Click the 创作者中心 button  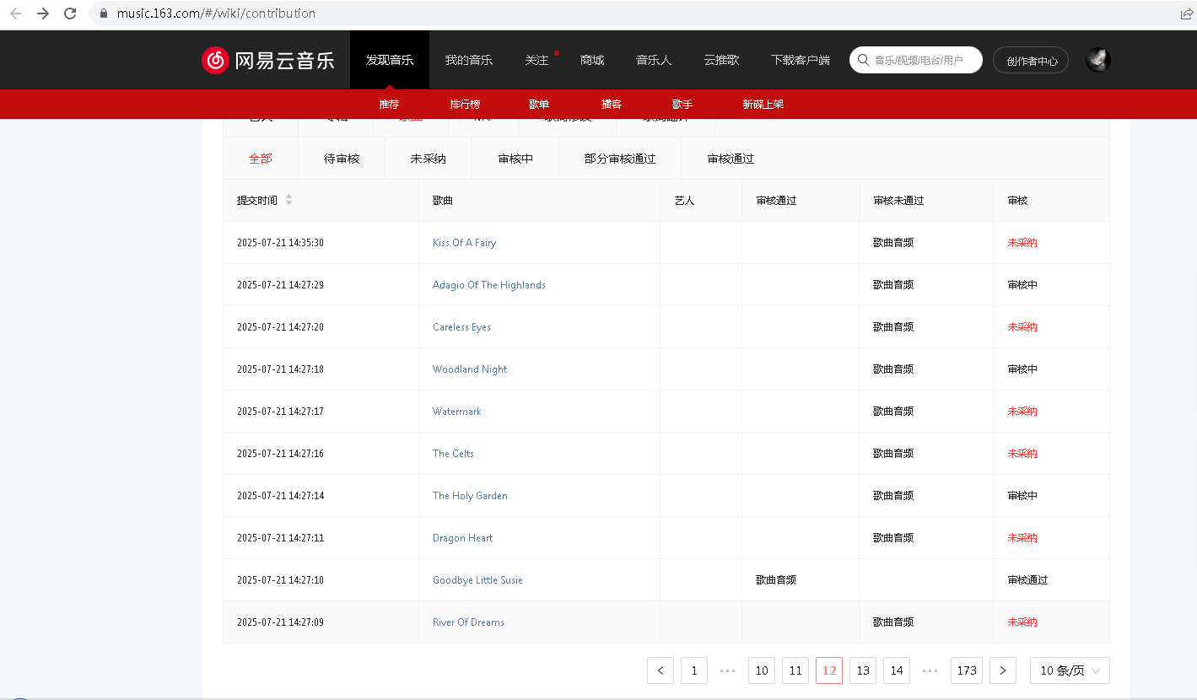[1031, 61]
